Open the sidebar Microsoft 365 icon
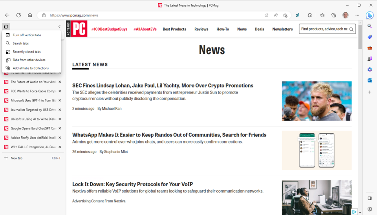 click(x=370, y=70)
